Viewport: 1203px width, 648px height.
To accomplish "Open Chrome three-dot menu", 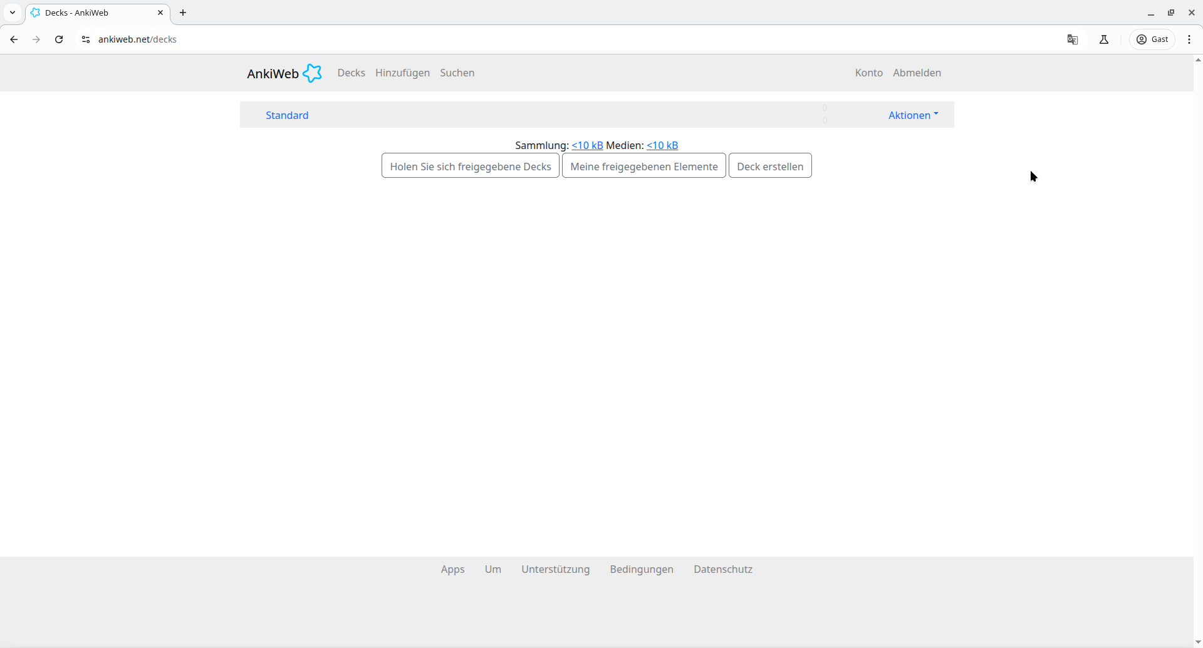I will (1189, 39).
